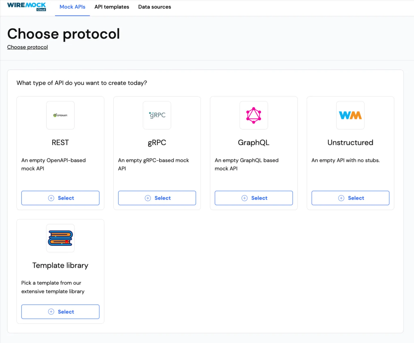Image resolution: width=414 pixels, height=343 pixels.
Task: Select the Template library option
Action: 60,312
